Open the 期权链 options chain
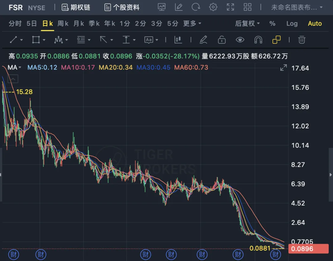333x261 pixels. click(76, 7)
